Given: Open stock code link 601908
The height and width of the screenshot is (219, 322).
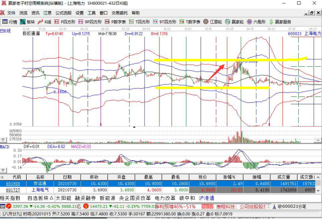Looking at the screenshot, I should (13, 184).
